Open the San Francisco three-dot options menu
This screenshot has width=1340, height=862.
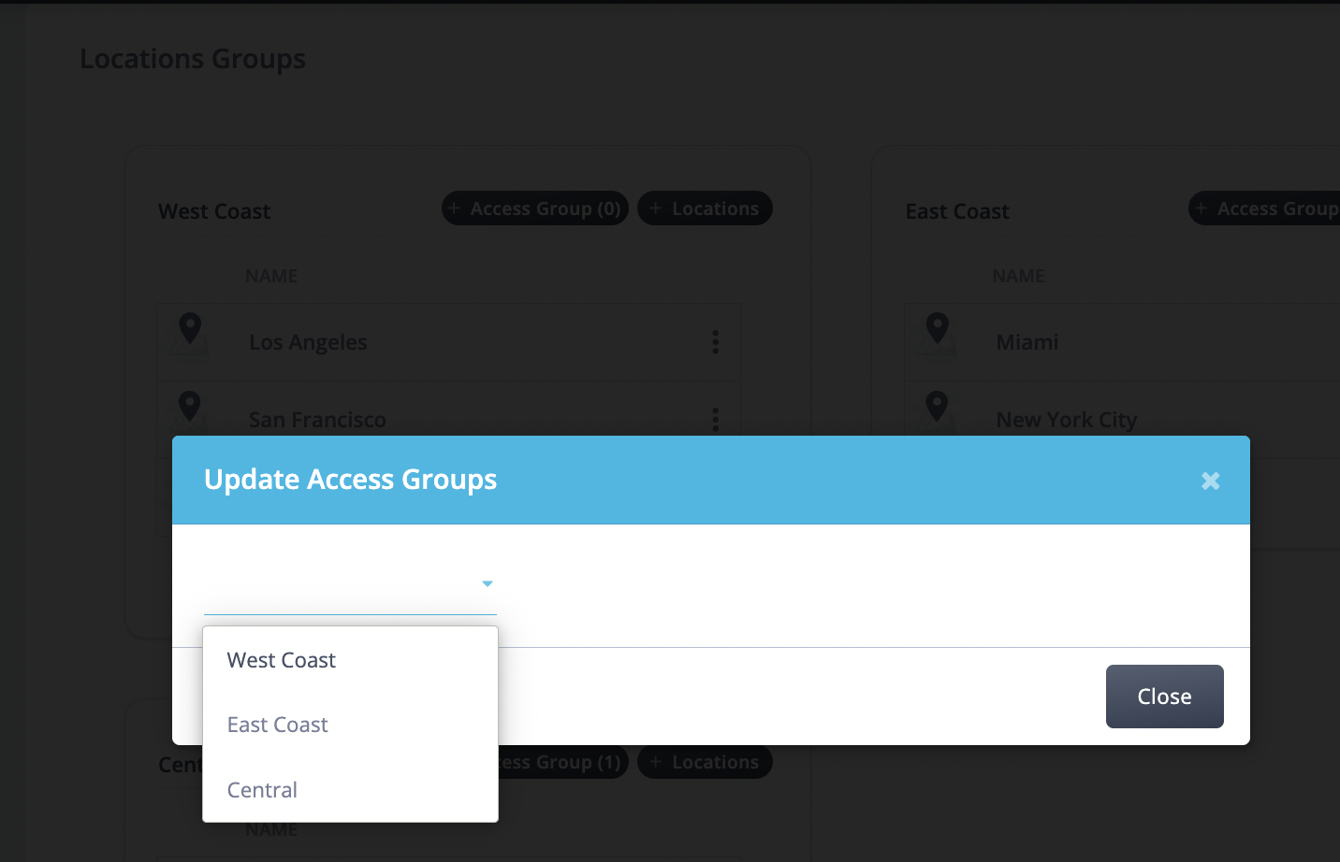[715, 420]
